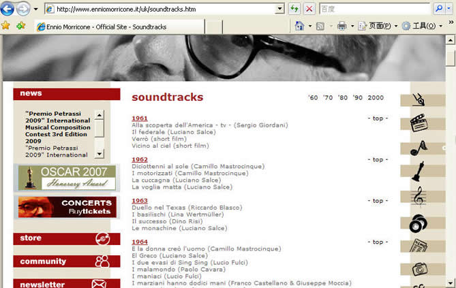
Task: Click the Print toolbar icon
Action: tap(341, 26)
